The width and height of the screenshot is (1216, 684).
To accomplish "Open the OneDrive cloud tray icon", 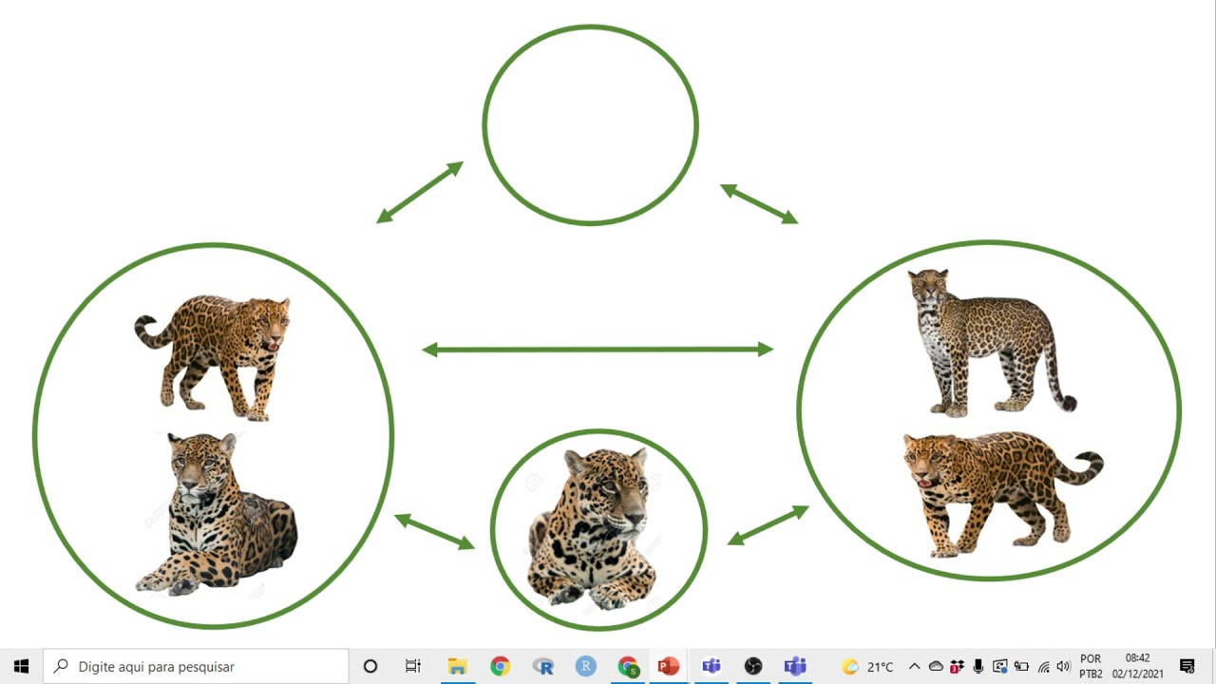I will (936, 667).
